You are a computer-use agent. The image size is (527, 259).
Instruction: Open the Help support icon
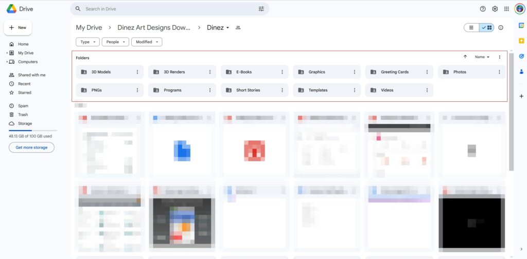point(483,9)
